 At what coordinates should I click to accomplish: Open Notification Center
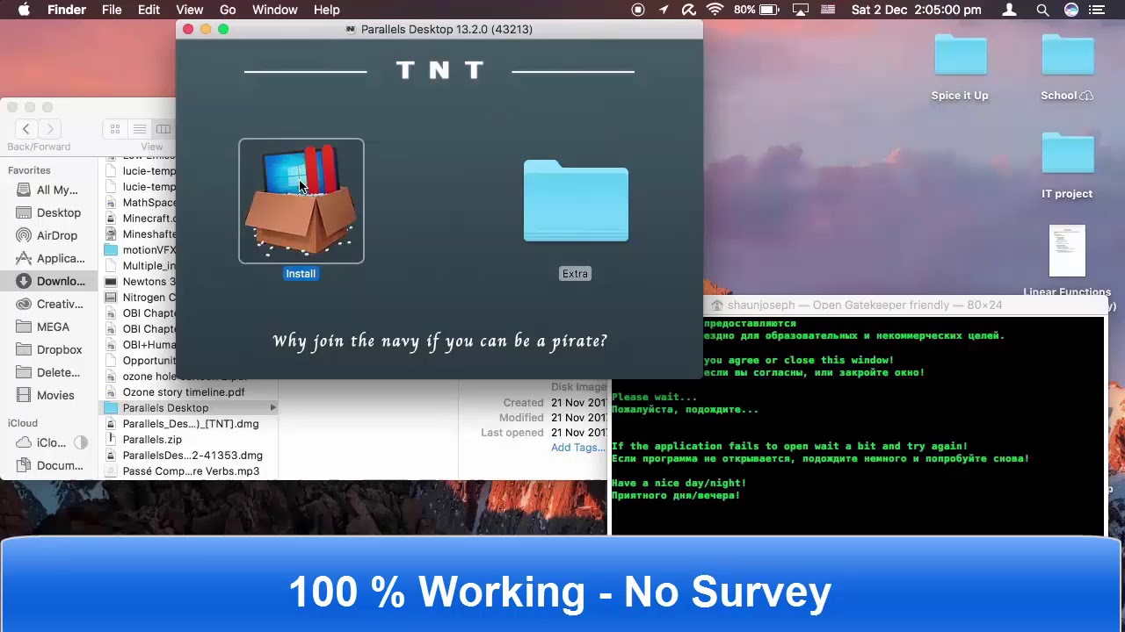1097,10
